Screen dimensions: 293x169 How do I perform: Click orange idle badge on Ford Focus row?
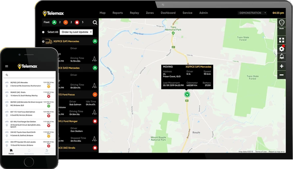click(x=95, y=95)
